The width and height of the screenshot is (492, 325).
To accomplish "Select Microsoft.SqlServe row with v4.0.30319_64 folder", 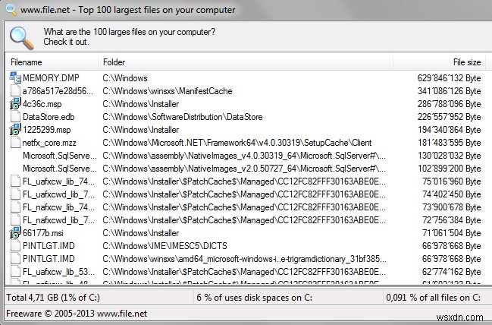I will click(x=60, y=156).
